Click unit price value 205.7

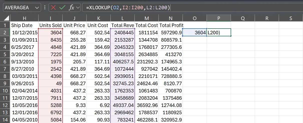tap(74, 62)
